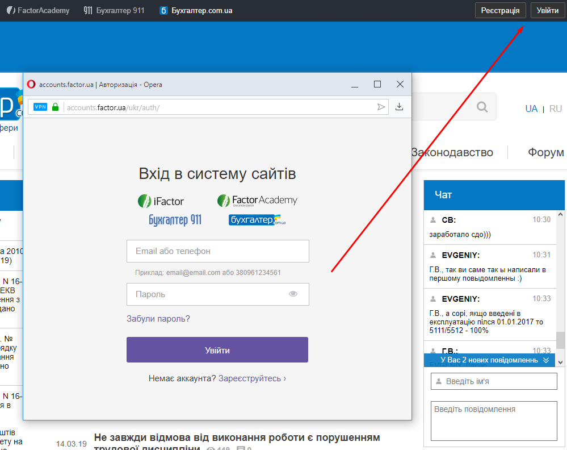Image resolution: width=567 pixels, height=450 pixels.
Task: Click the chat scrollbar thumb
Action: 560,340
